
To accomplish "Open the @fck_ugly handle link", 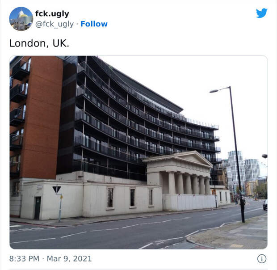I will (x=55, y=24).
